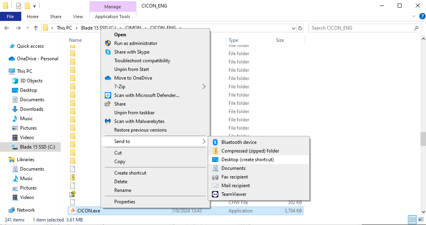This screenshot has width=426, height=225.
Task: Open Properties from the context menu
Action: 125,202
